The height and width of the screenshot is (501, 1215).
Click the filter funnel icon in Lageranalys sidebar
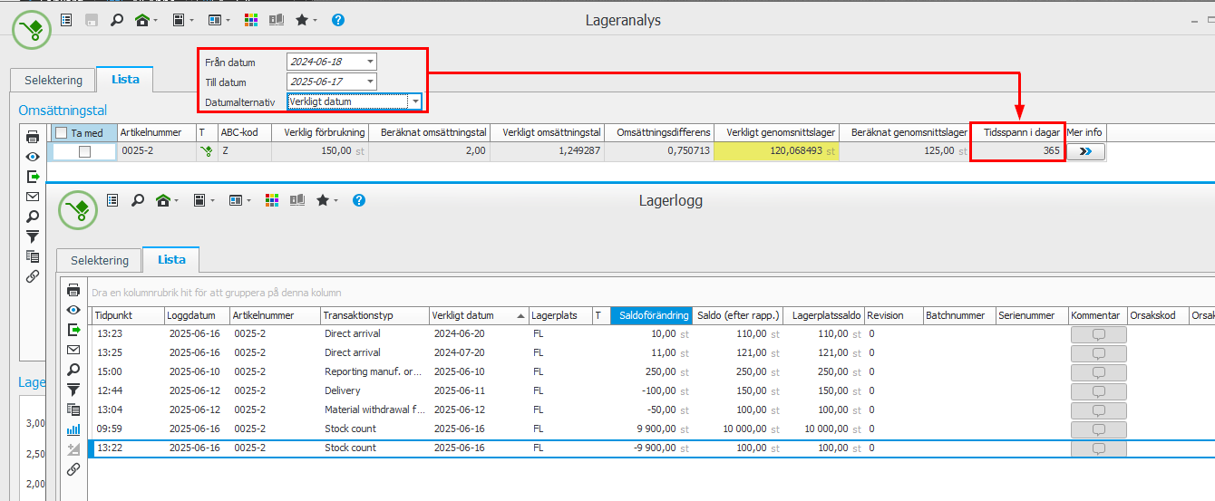(x=33, y=236)
